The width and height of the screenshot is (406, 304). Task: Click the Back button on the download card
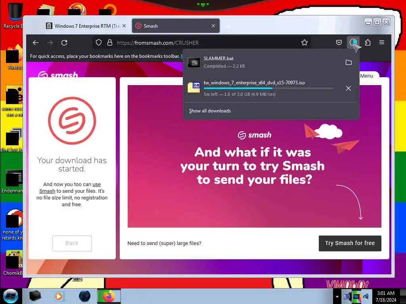(72, 243)
